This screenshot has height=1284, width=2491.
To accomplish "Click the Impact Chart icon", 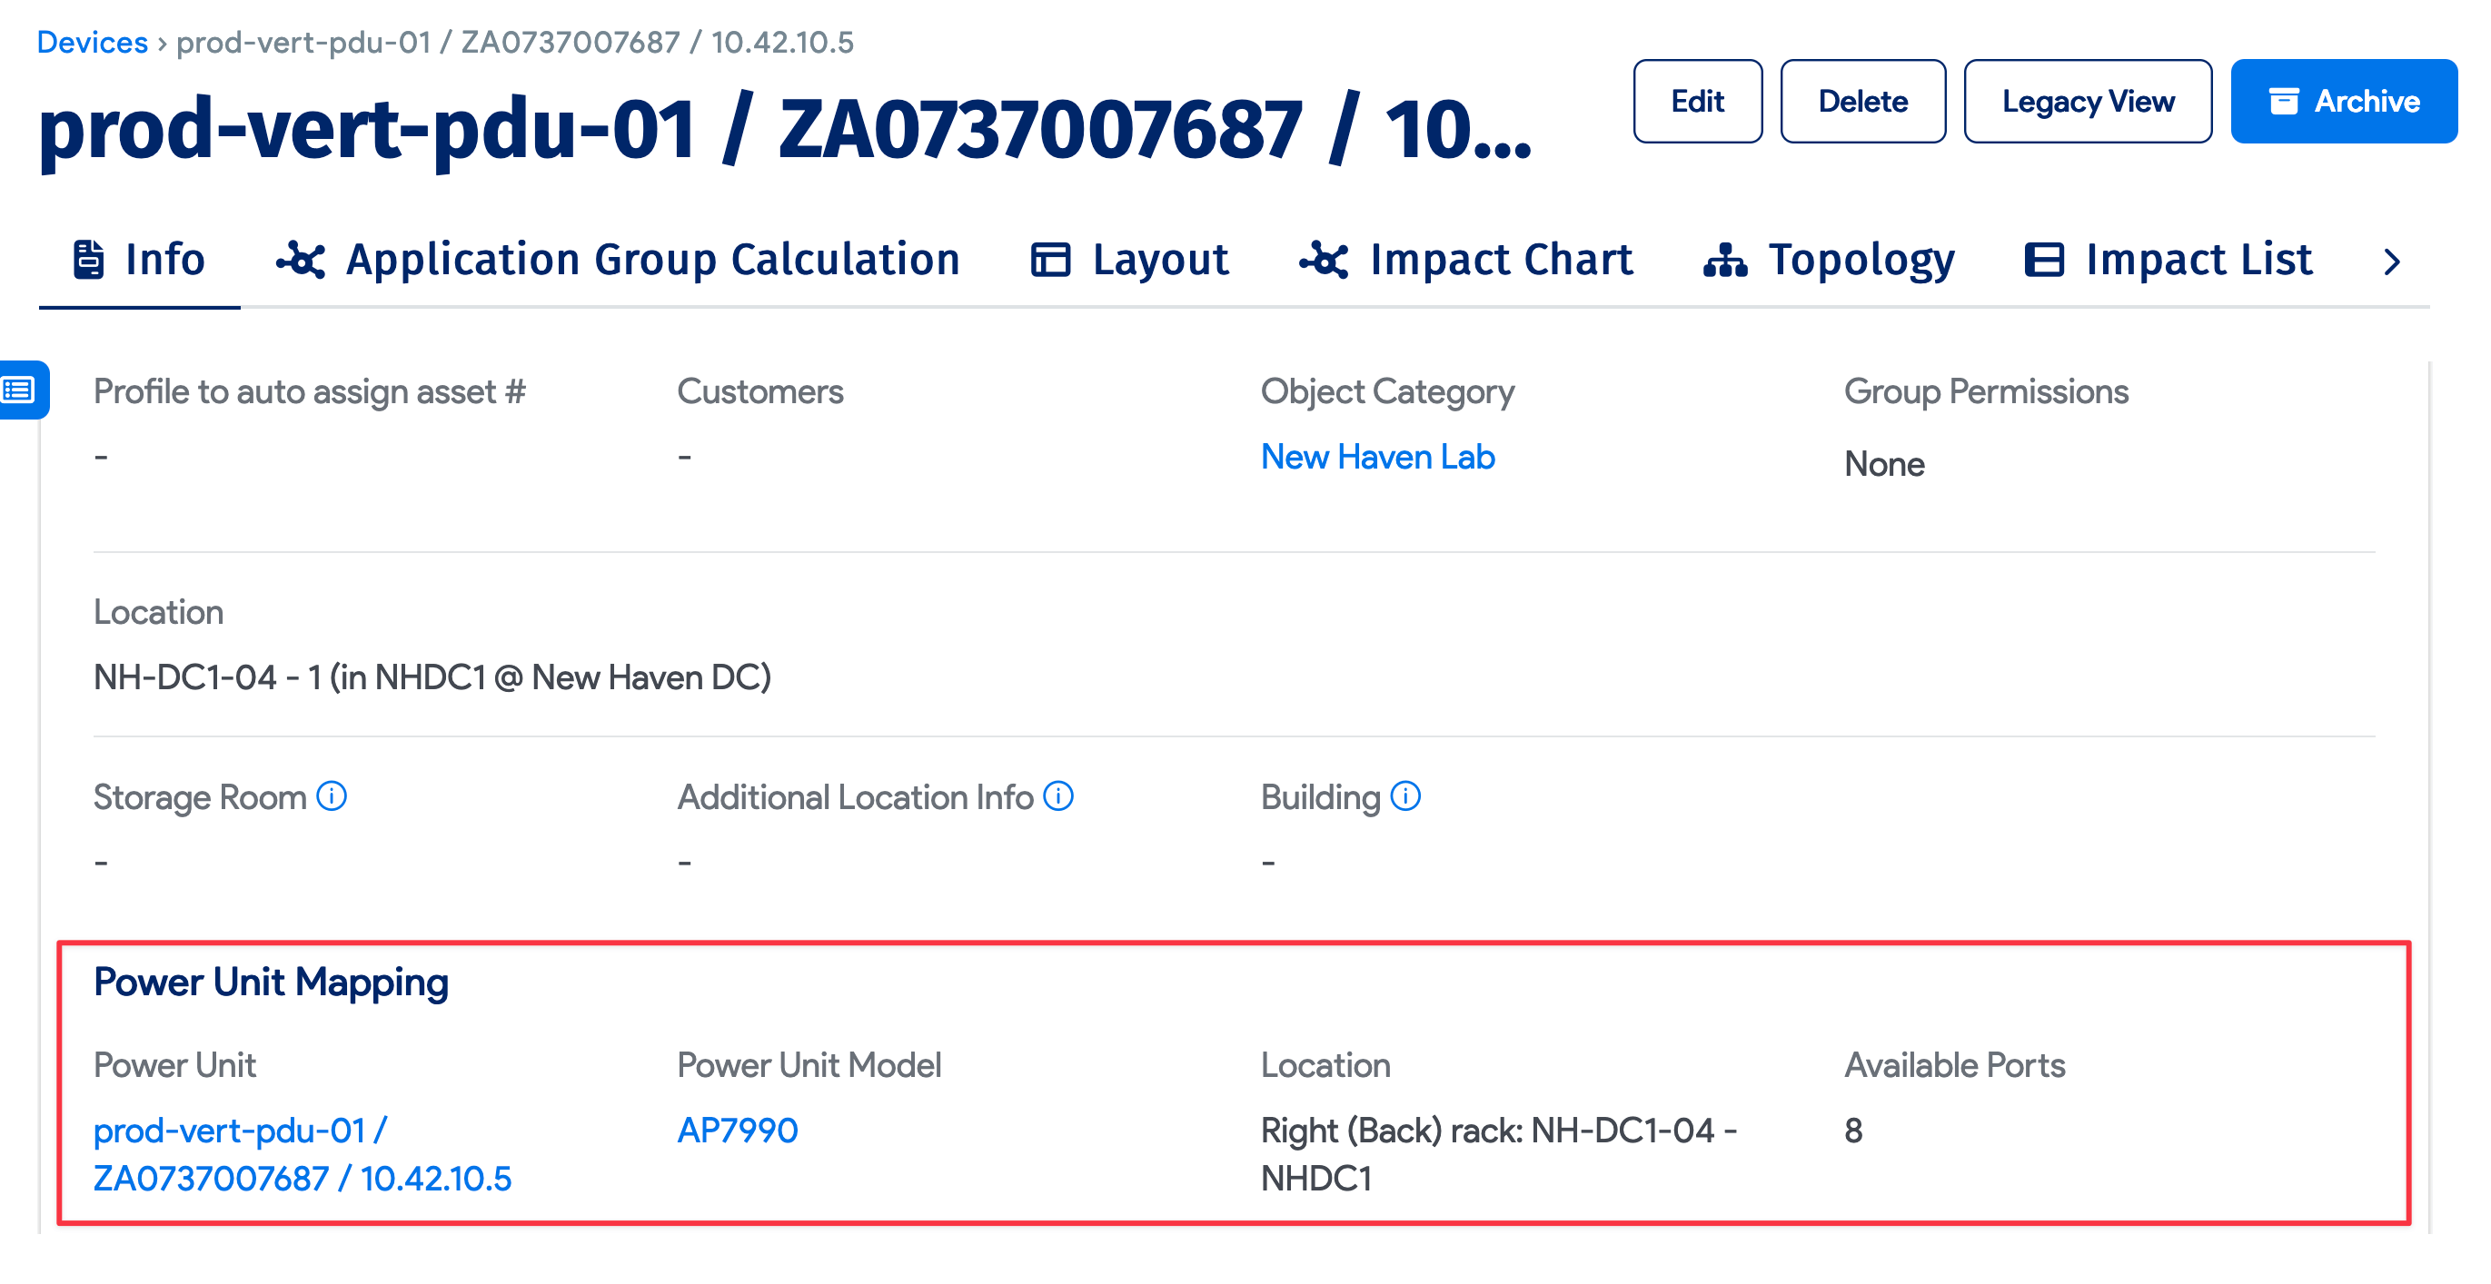I will [x=1324, y=258].
